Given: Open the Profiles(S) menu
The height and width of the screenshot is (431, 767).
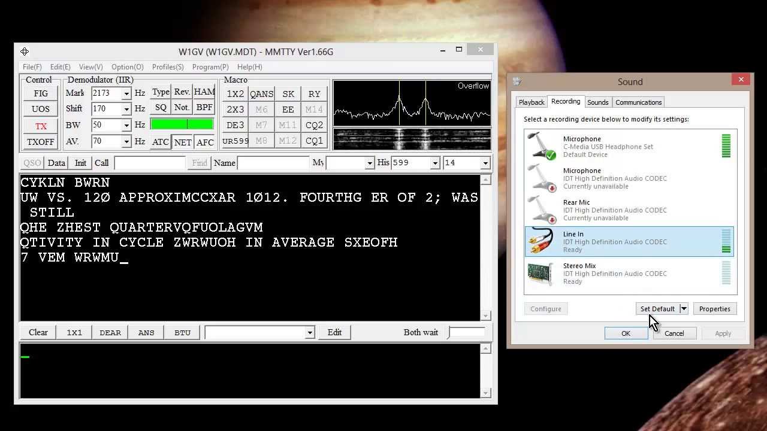Looking at the screenshot, I should click(168, 67).
